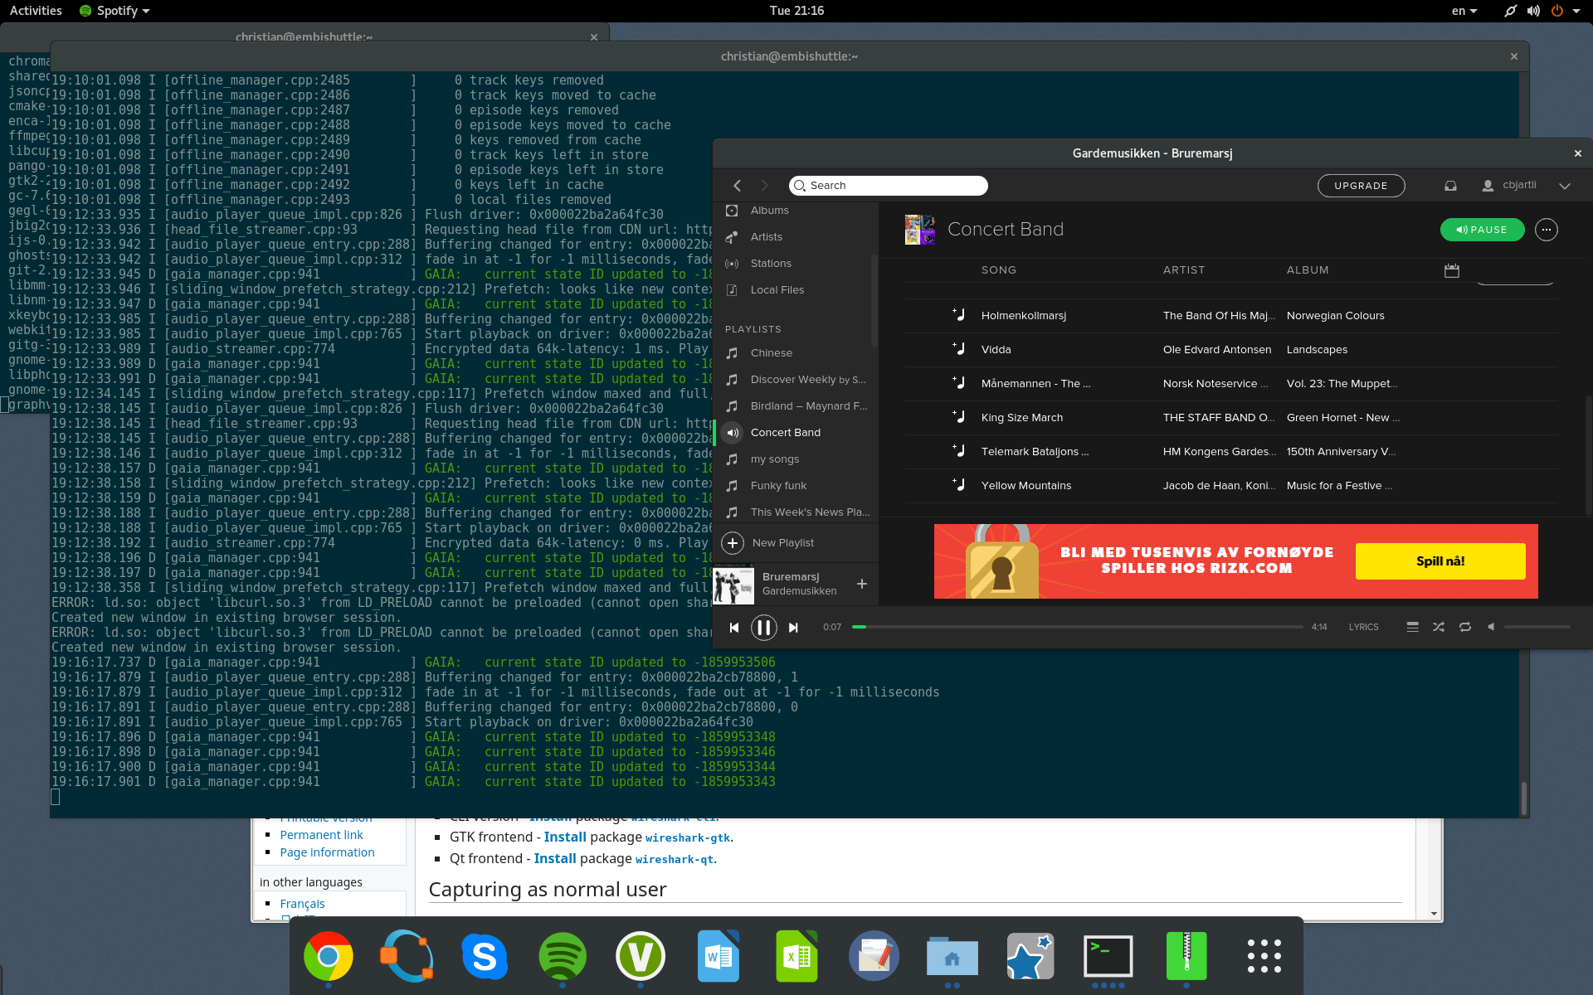Toggle shuffle playback mode
Screen dimensions: 1593x995
[1438, 628]
